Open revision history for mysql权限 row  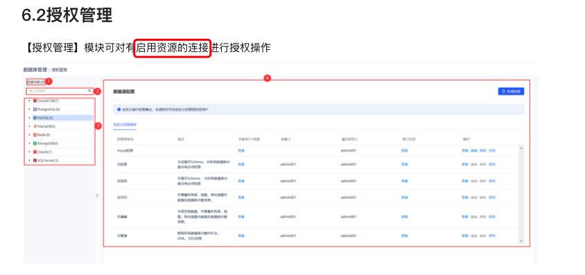[404, 150]
